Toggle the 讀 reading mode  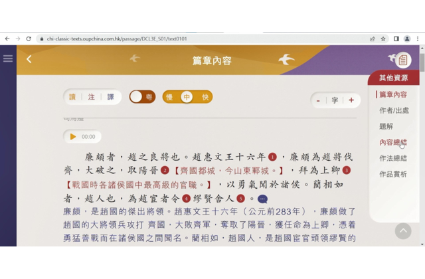(x=73, y=97)
